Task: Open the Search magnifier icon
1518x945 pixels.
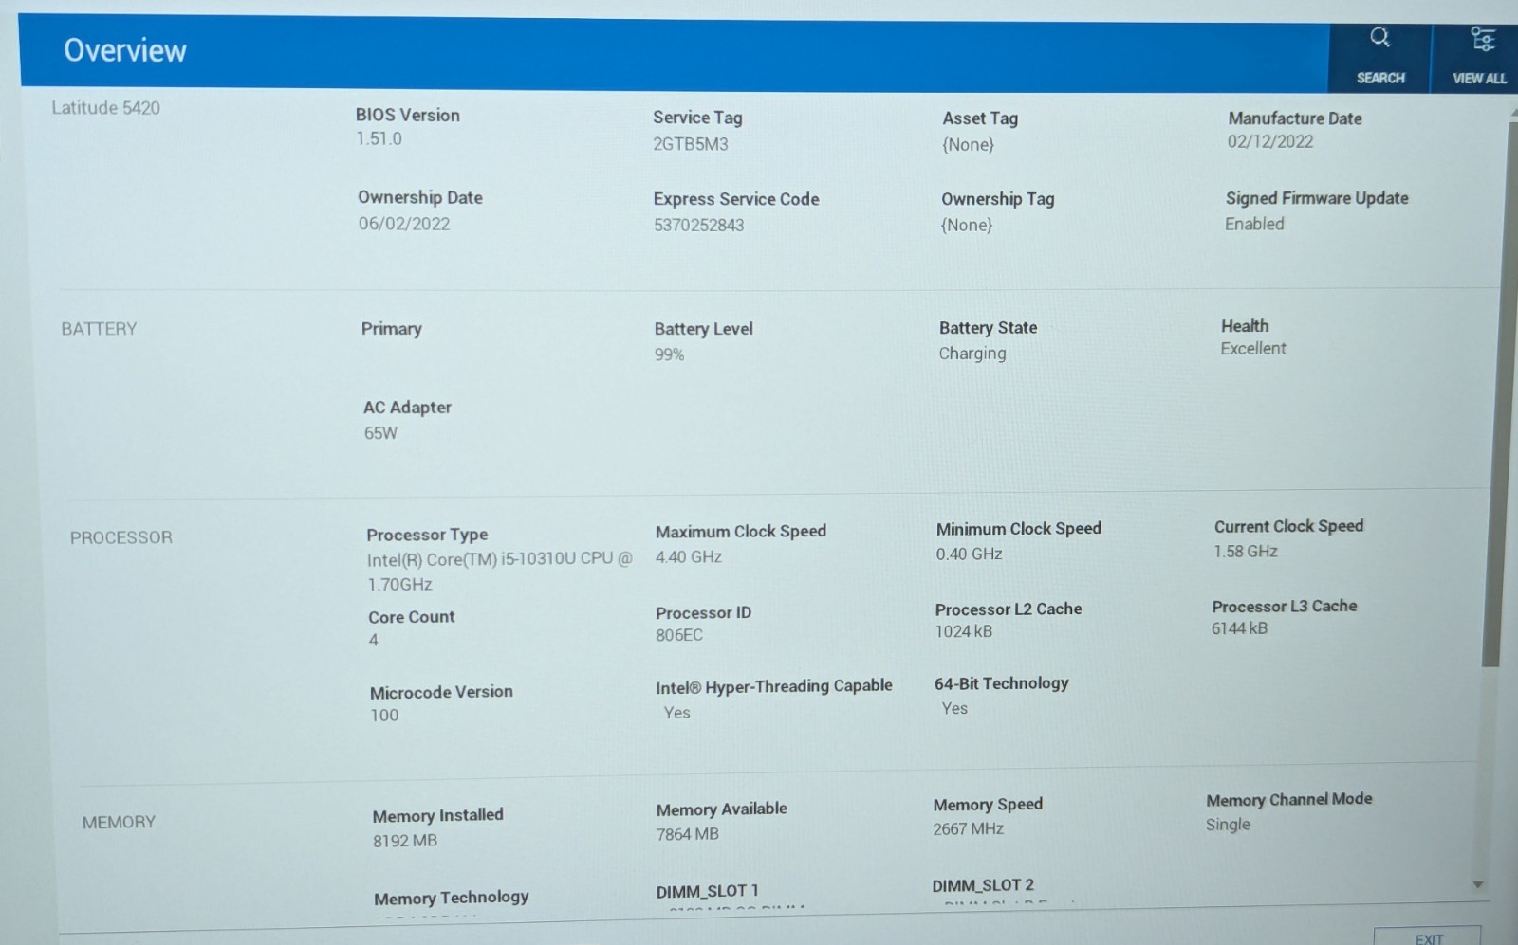Action: click(1379, 37)
